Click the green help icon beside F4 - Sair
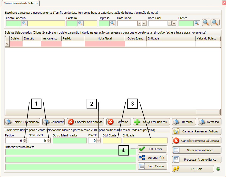 tap(218, 169)
